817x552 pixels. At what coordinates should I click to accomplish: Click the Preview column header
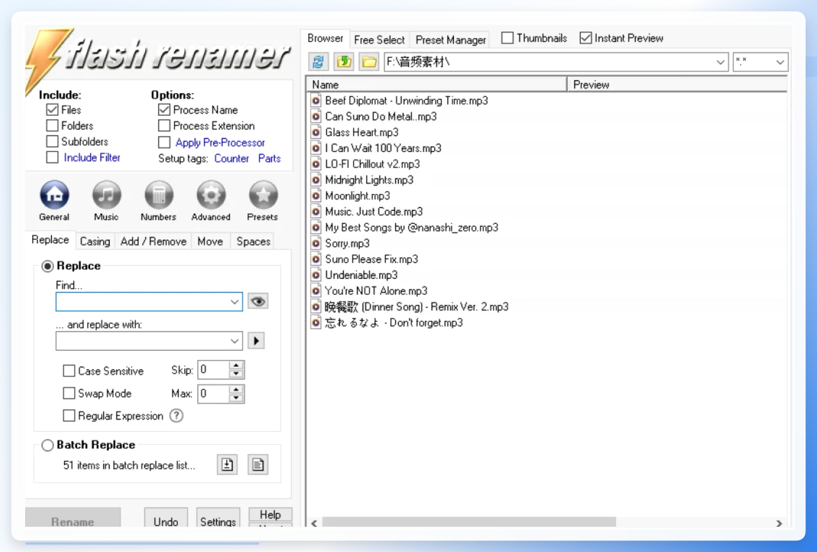coord(678,84)
